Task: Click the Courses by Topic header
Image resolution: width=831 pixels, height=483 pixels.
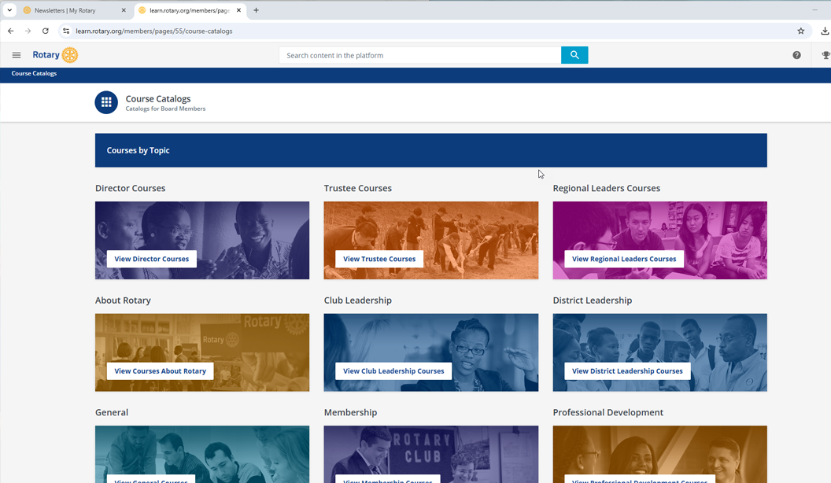Action: [138, 150]
